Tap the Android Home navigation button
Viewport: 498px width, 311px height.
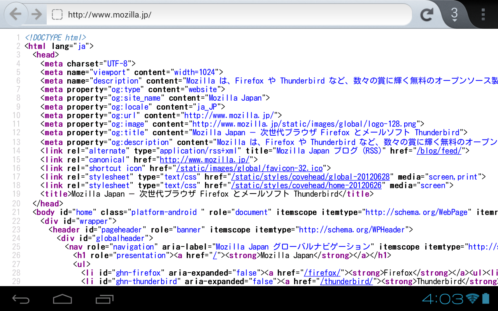[x=62, y=299]
